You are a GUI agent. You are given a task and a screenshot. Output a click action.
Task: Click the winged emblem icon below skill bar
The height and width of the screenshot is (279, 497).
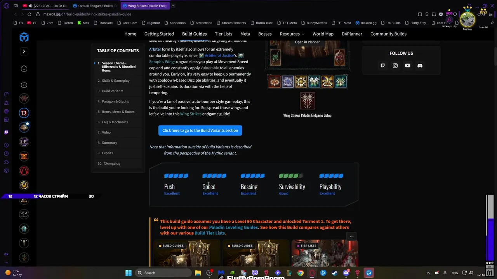coord(307,101)
